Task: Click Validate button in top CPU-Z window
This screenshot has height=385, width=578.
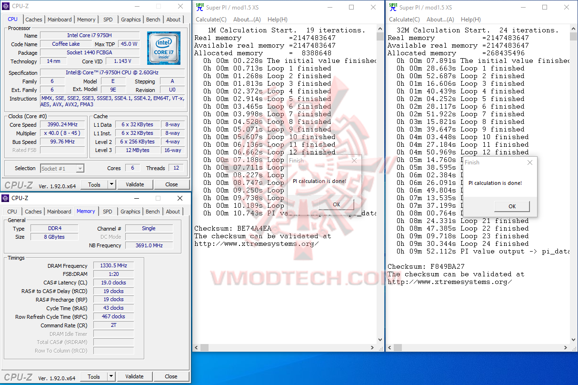Action: 135,184
